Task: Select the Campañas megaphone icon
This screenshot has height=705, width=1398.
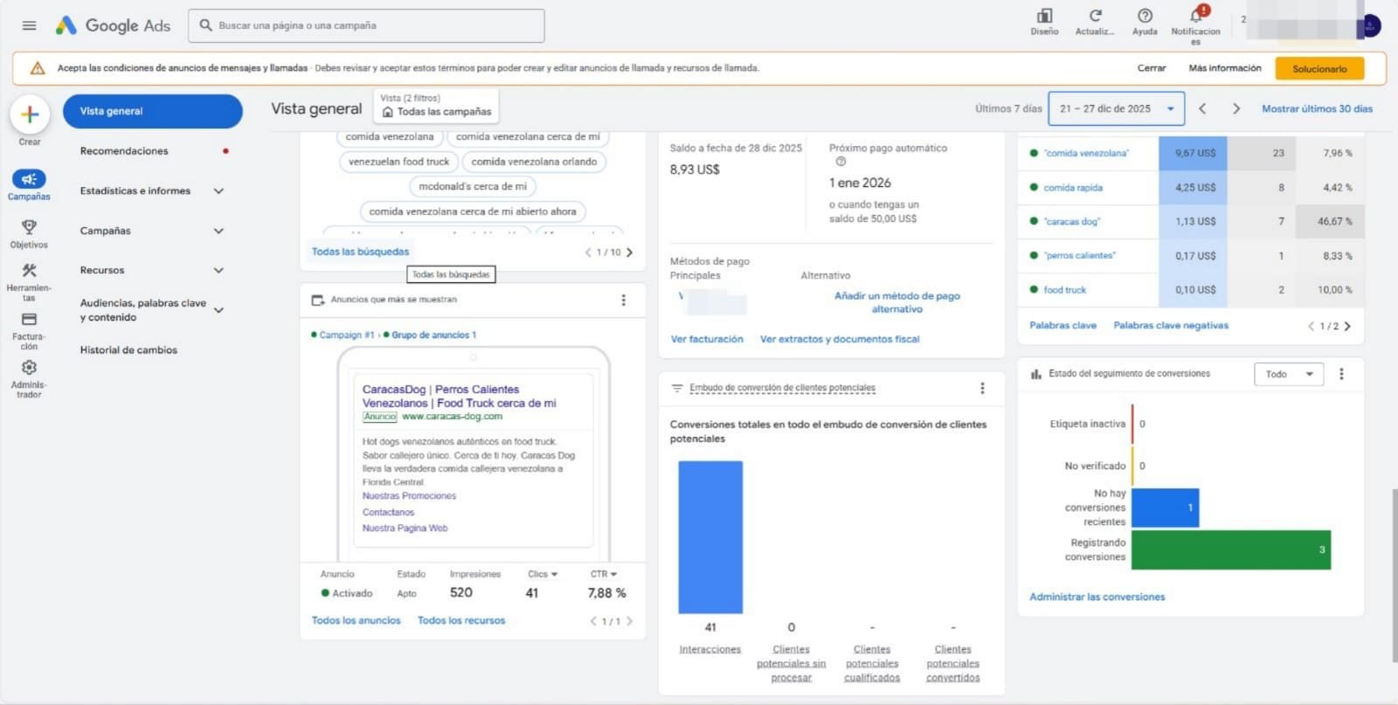Action: [29, 179]
